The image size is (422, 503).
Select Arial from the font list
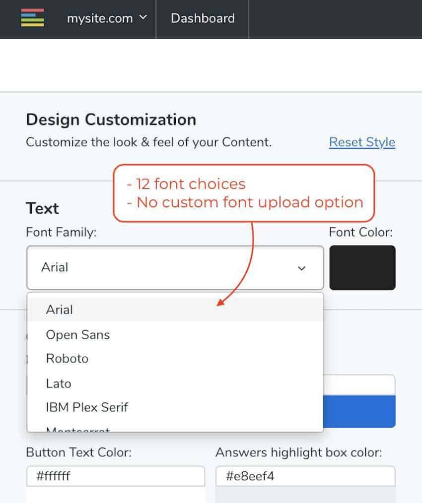click(175, 310)
